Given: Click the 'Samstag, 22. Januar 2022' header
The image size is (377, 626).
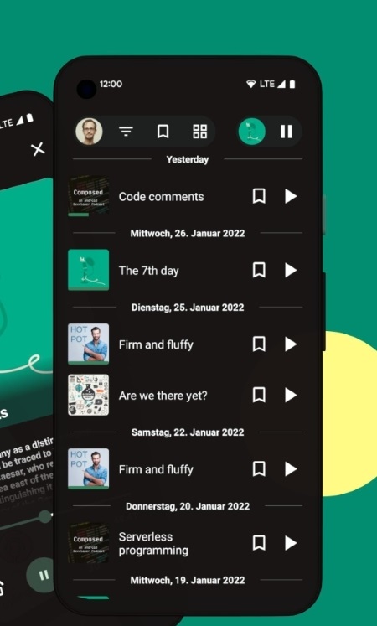Looking at the screenshot, I should coord(188,432).
